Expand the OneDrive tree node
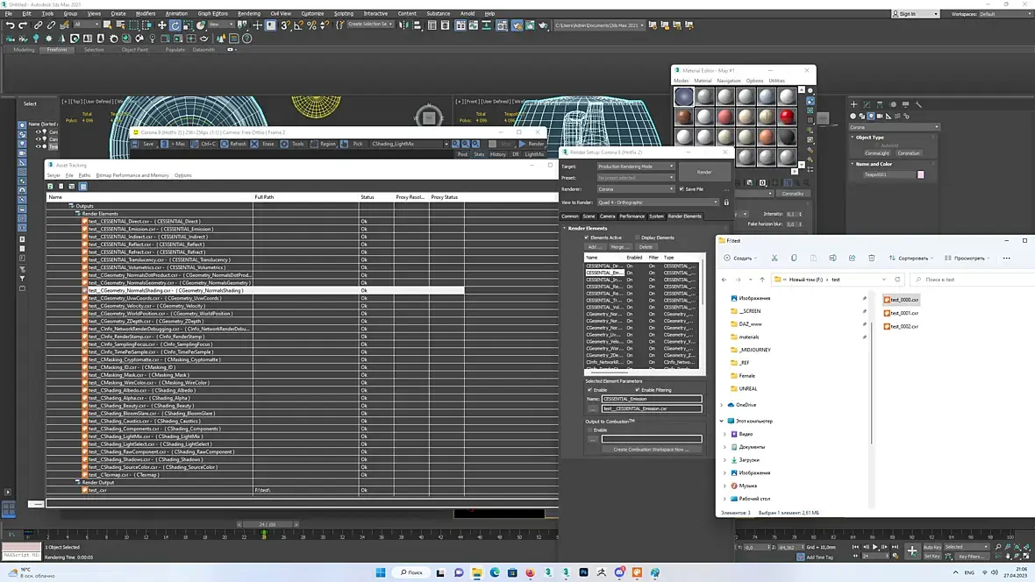 click(722, 405)
